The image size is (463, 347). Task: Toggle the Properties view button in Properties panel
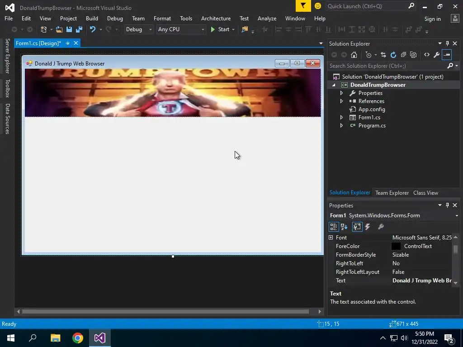[357, 227]
